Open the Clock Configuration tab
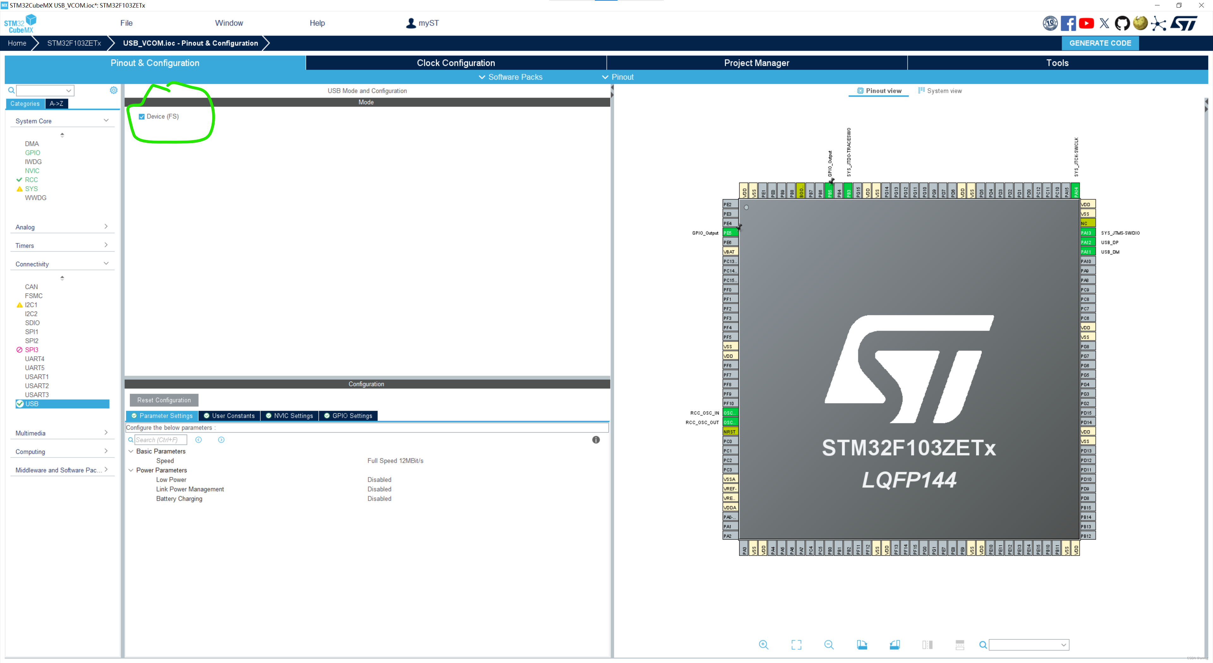Viewport: 1213px width, 663px height. point(455,63)
